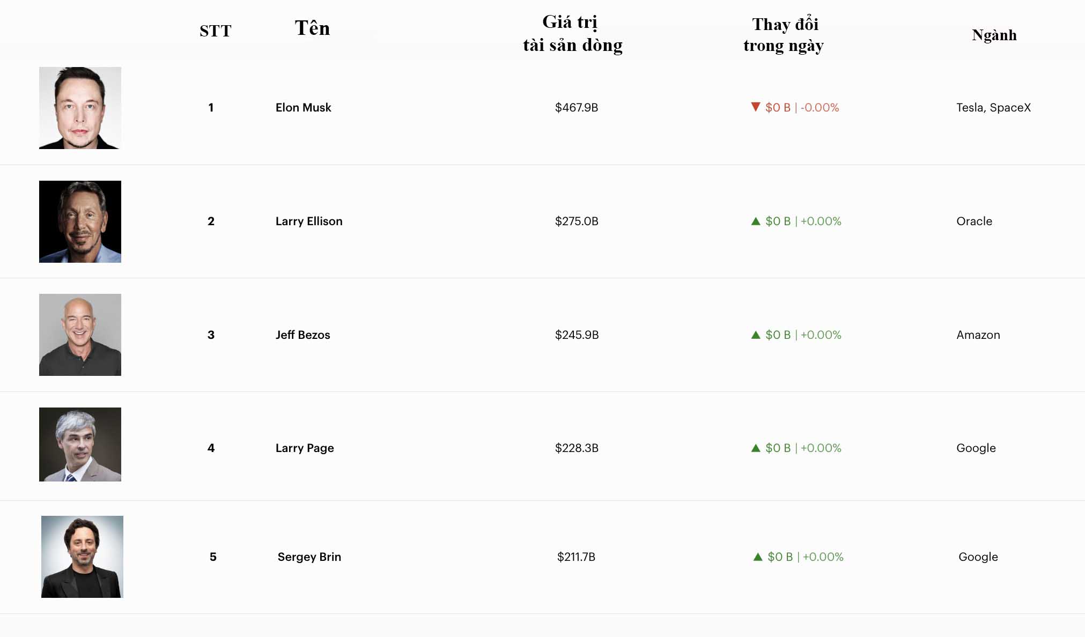Click the Giá trị tài sản dòng header
The height and width of the screenshot is (637, 1085).
(x=572, y=34)
